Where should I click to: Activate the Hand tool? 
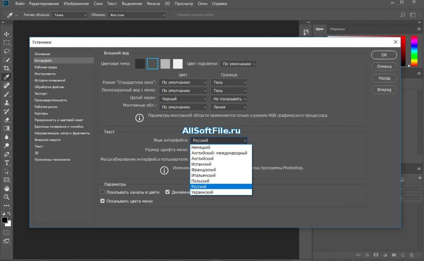pyautogui.click(x=7, y=189)
